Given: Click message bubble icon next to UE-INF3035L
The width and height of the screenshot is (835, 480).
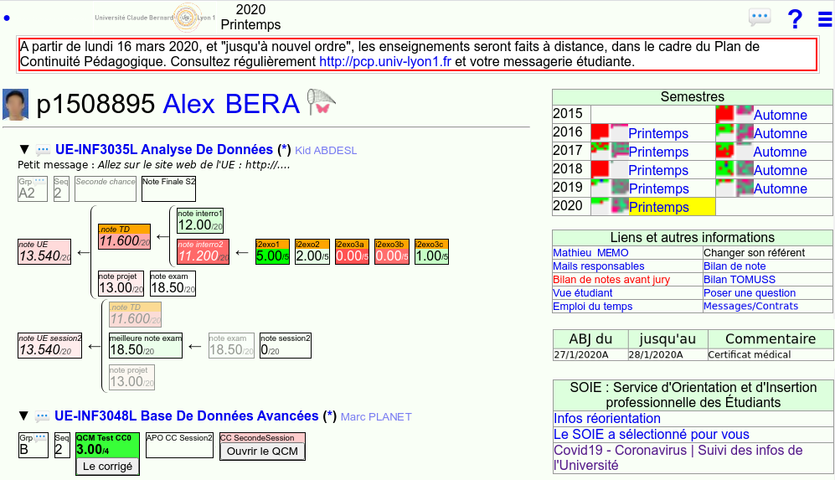Looking at the screenshot, I should click(43, 150).
